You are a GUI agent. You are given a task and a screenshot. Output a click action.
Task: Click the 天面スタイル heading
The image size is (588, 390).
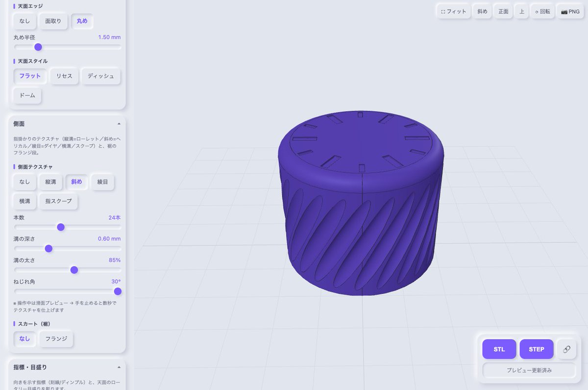coord(33,61)
